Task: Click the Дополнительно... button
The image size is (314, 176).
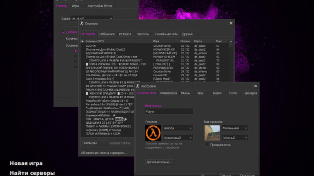Action: click(x=160, y=162)
